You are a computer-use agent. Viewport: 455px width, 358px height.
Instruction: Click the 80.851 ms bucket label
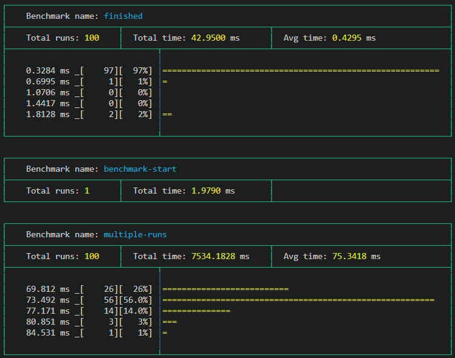pyautogui.click(x=48, y=322)
